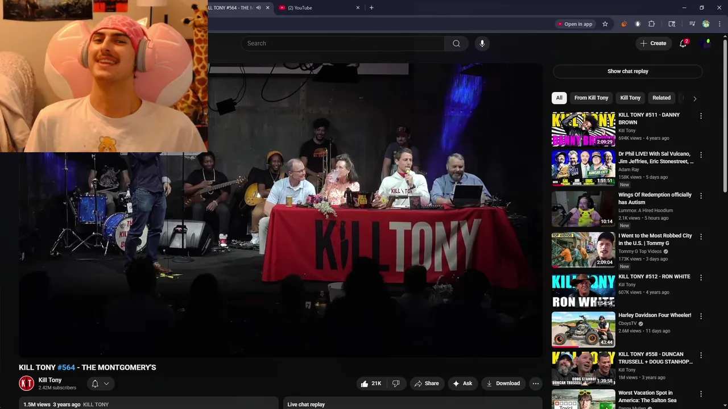This screenshot has width=728, height=409.
Task: Close the KILL TONY #564 tab
Action: coord(267,7)
